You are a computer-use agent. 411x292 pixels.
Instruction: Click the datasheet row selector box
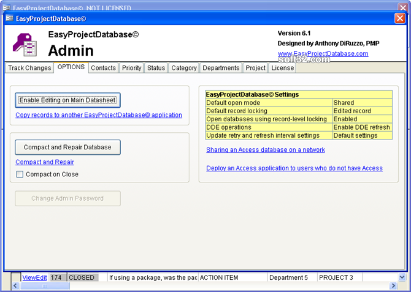[16, 277]
